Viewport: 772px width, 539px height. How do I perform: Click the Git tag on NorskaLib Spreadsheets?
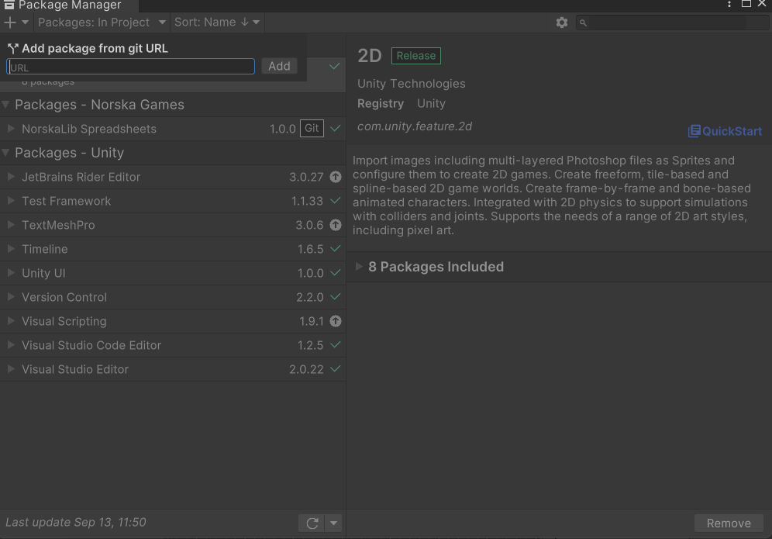[x=312, y=128]
